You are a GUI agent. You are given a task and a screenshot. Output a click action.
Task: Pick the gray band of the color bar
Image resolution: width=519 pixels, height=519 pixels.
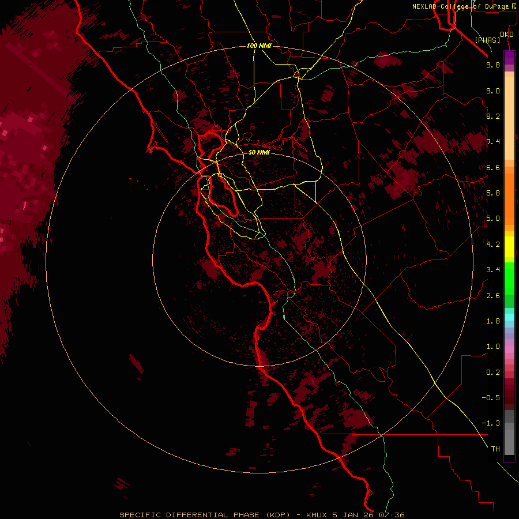[509, 432]
